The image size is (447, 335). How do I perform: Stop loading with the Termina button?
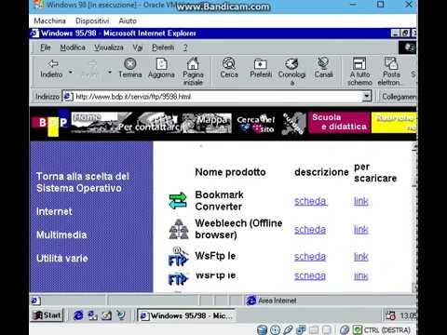[130, 69]
